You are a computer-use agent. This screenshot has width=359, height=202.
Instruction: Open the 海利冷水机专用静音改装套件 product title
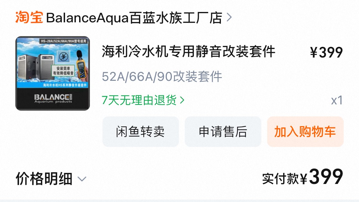[x=188, y=52]
